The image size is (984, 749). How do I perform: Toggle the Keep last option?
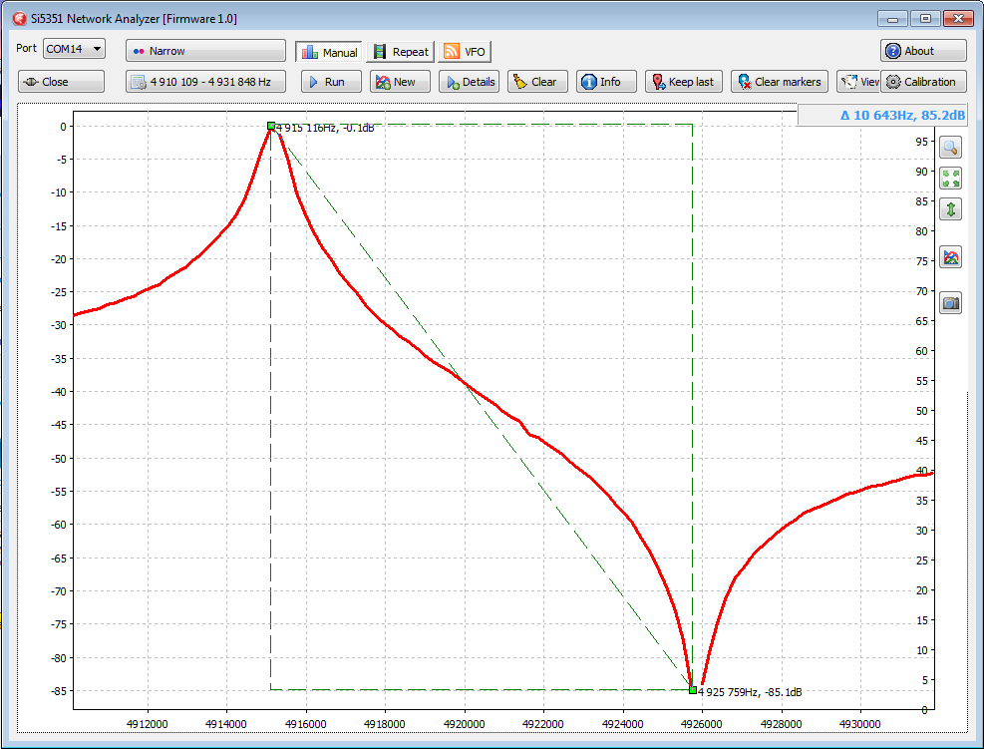[x=683, y=82]
